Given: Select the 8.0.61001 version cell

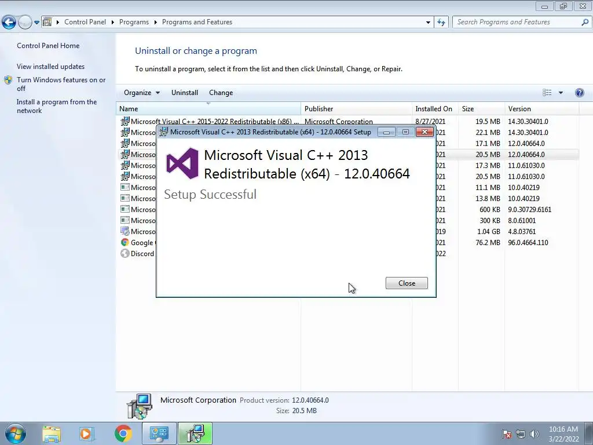Looking at the screenshot, I should [x=522, y=221].
